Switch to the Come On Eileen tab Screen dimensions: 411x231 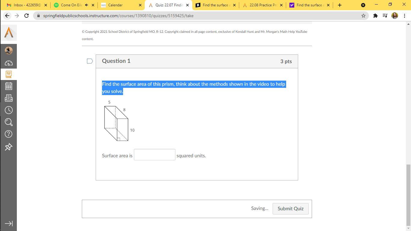pos(74,5)
